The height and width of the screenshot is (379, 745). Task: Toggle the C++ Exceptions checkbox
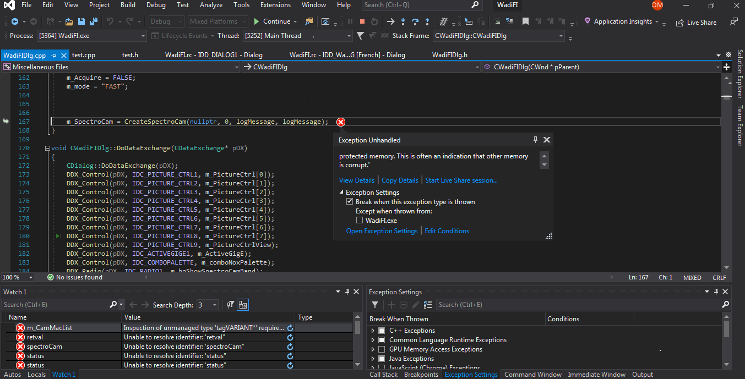(382, 331)
